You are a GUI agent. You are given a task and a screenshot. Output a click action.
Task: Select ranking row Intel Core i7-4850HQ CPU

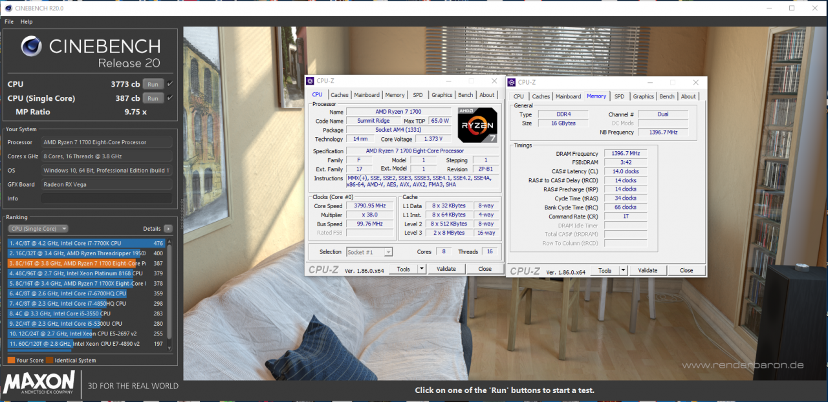(x=86, y=303)
